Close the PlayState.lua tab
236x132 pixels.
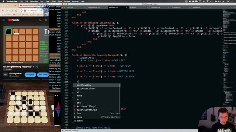tap(127, 7)
